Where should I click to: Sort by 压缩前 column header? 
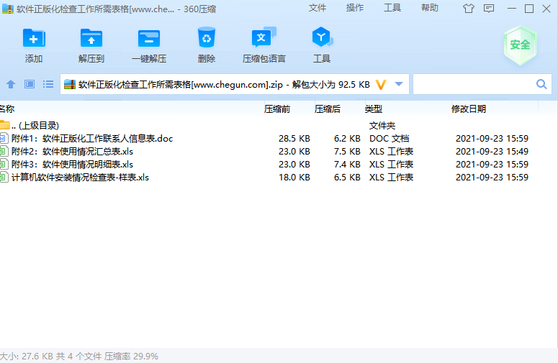tap(277, 109)
